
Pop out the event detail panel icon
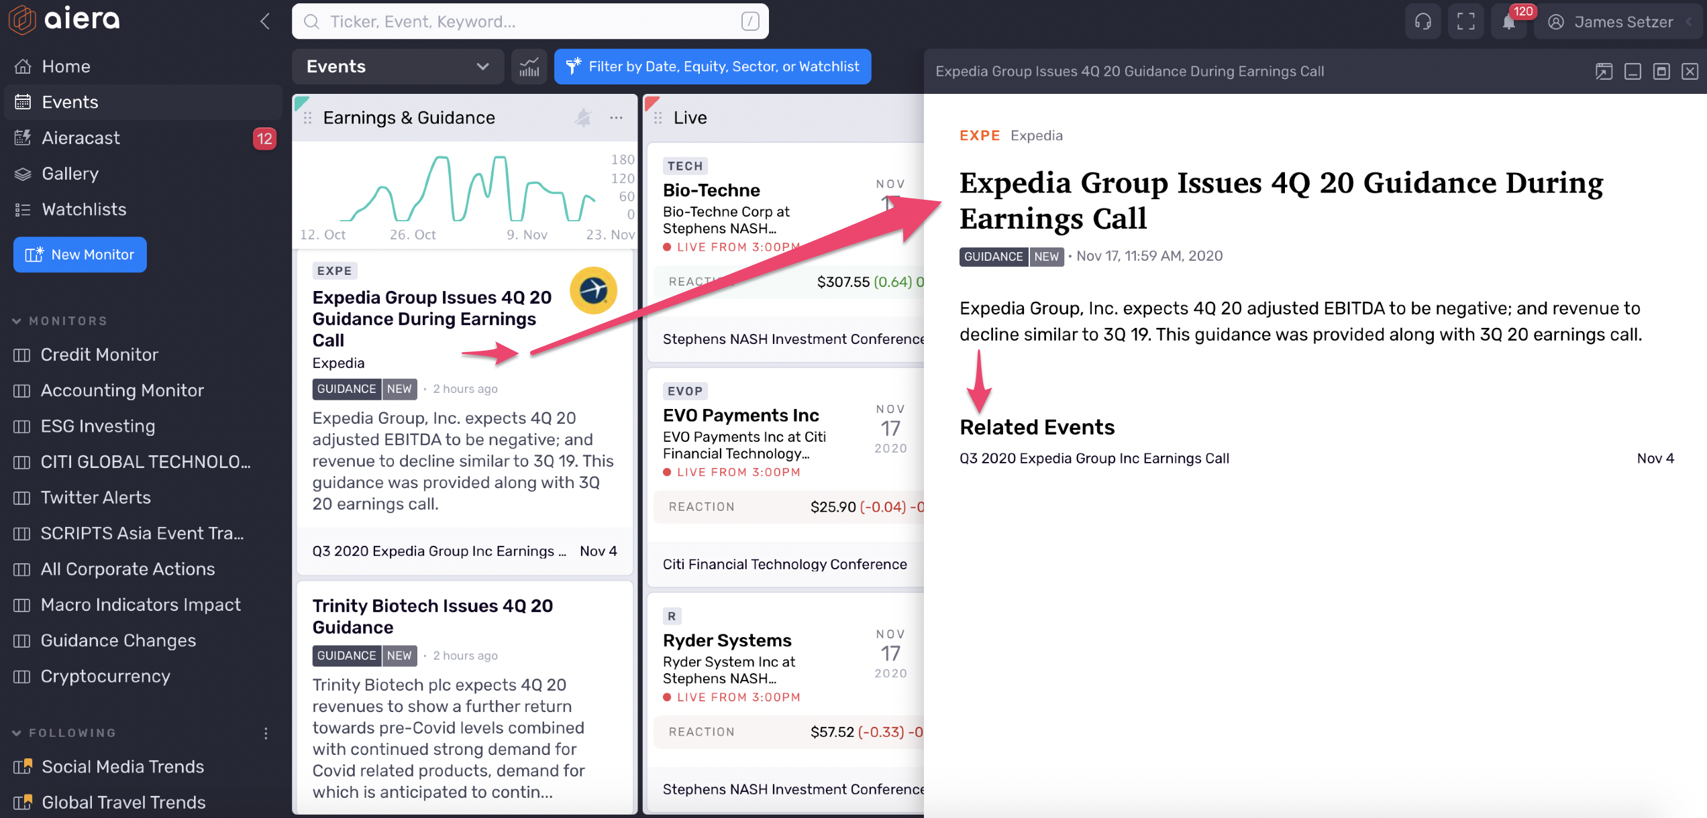click(1604, 71)
